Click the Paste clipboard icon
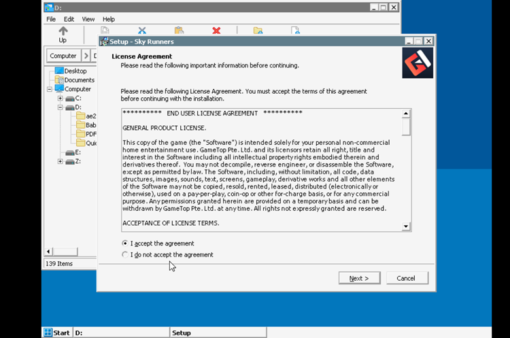 (x=180, y=31)
